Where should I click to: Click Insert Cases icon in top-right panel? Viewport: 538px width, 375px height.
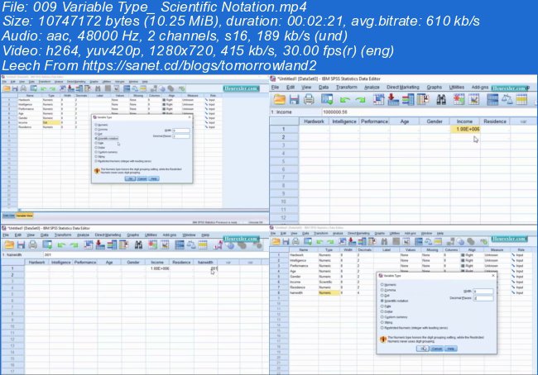point(459,99)
